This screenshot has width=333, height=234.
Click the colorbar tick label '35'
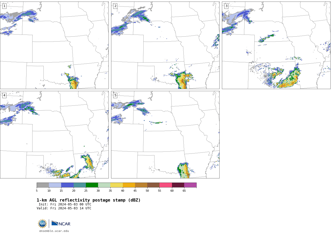[x=110, y=191]
